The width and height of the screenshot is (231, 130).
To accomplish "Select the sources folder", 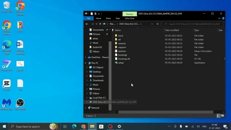I will [122, 43].
